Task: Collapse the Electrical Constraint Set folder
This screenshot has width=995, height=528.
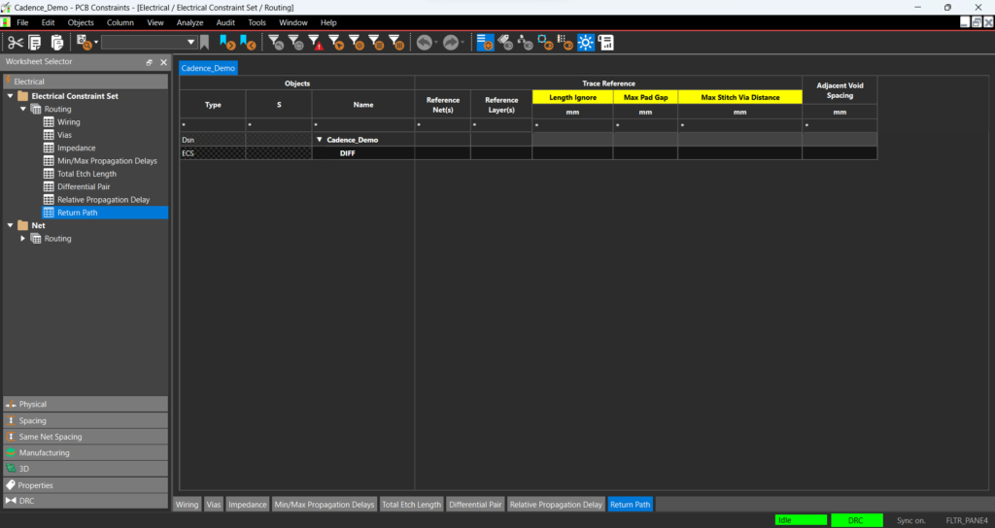Action: (x=10, y=96)
